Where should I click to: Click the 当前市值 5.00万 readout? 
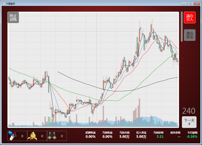click(x=124, y=137)
